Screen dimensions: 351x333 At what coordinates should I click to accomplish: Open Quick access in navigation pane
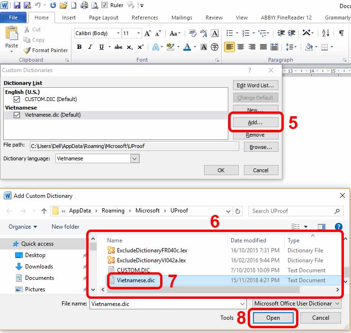tap(37, 244)
